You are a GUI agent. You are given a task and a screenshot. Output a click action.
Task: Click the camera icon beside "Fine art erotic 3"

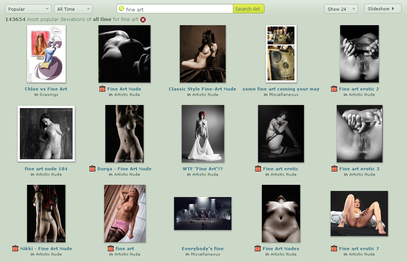pos(334,168)
